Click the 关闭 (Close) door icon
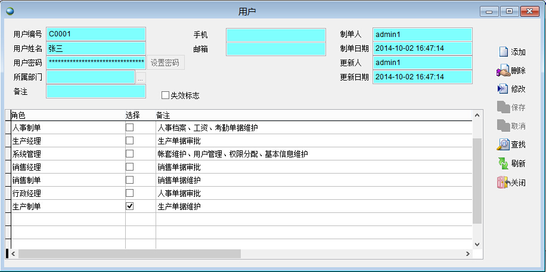546x272 pixels. [504, 183]
